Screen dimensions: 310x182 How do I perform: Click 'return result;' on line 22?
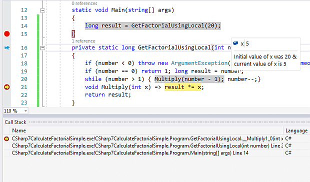[107, 95]
